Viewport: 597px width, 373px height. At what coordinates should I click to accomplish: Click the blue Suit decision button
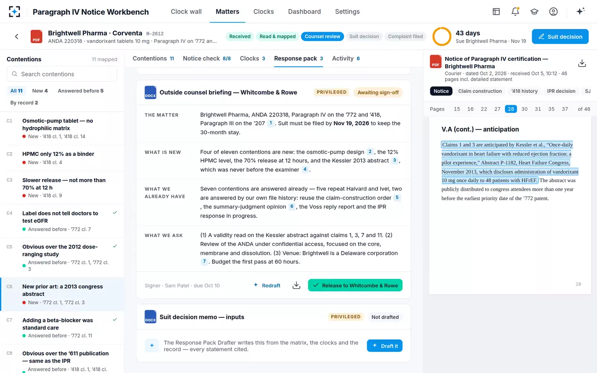560,36
